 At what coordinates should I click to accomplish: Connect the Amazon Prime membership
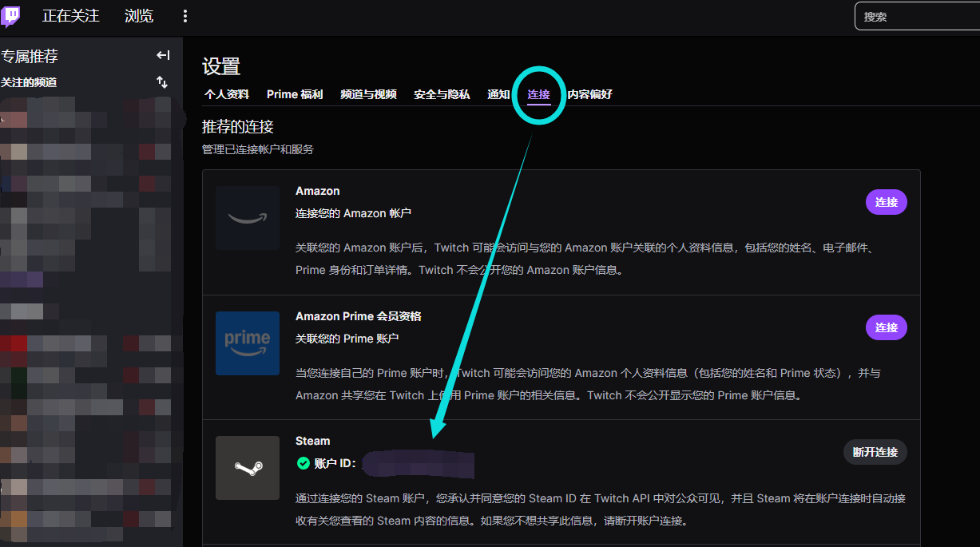[886, 327]
